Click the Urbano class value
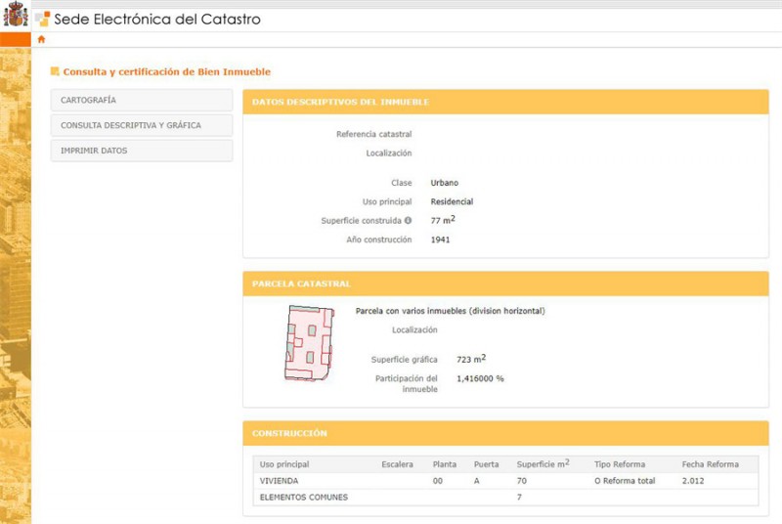 point(445,183)
